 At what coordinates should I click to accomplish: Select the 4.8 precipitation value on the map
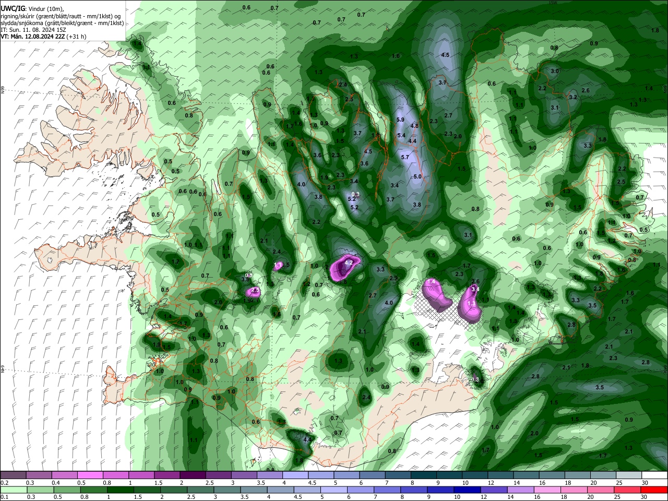[414, 126]
